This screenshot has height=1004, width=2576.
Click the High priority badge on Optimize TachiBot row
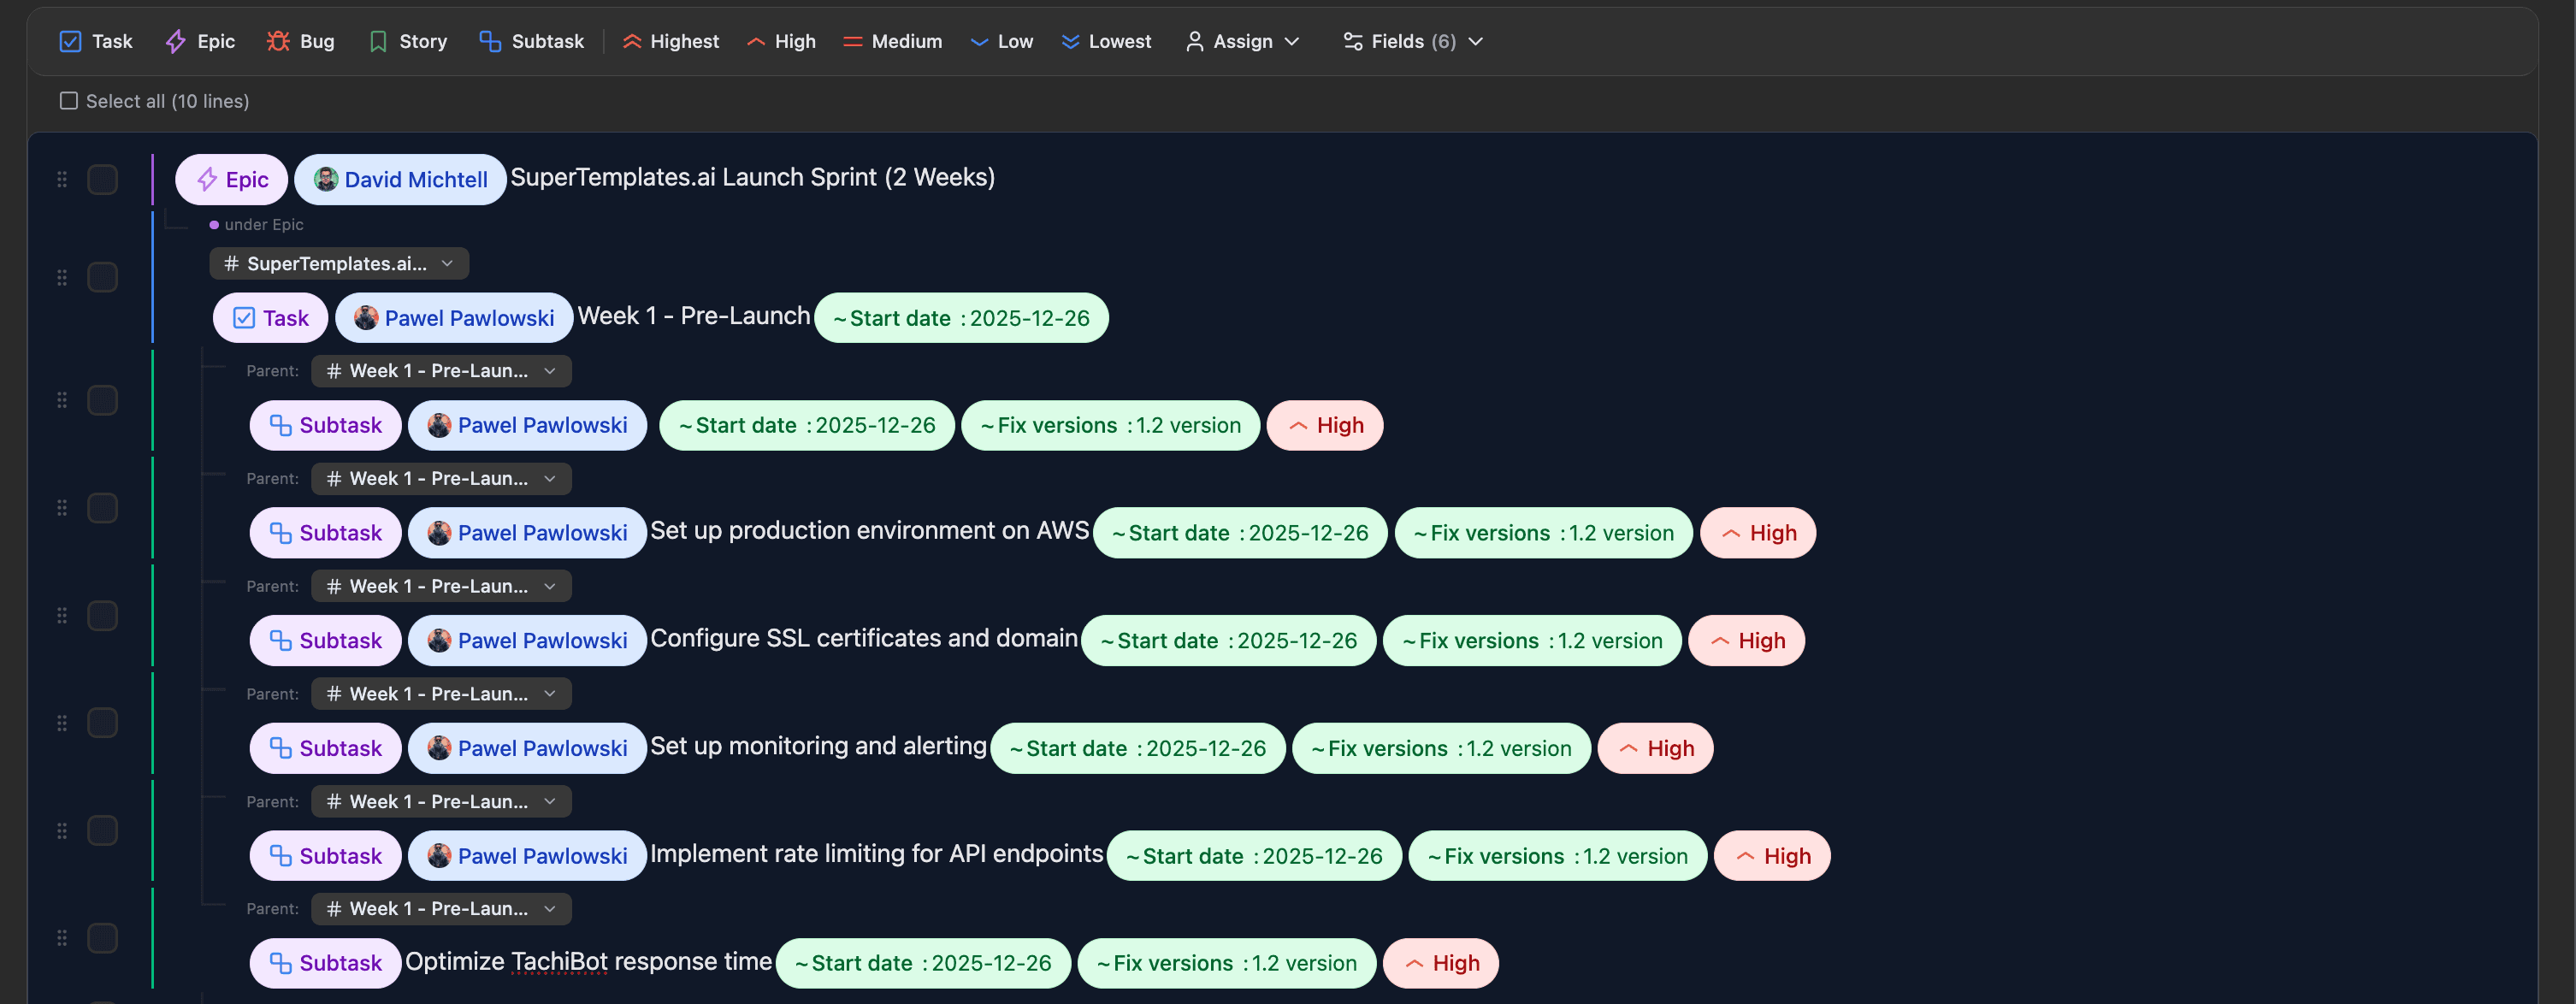click(1440, 963)
